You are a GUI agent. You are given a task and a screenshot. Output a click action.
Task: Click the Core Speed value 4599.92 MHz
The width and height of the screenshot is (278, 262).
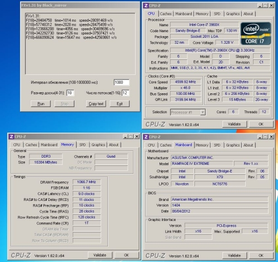coord(186,82)
